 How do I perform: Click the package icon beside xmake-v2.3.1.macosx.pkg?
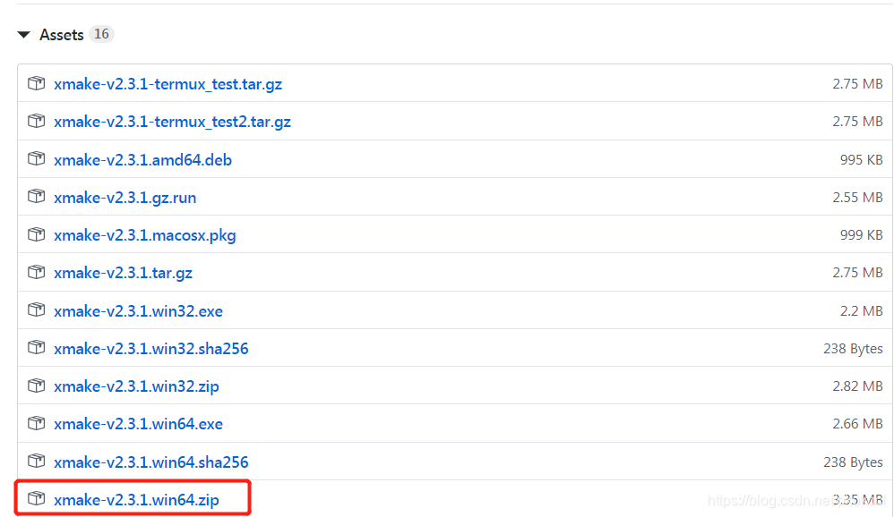click(x=36, y=234)
